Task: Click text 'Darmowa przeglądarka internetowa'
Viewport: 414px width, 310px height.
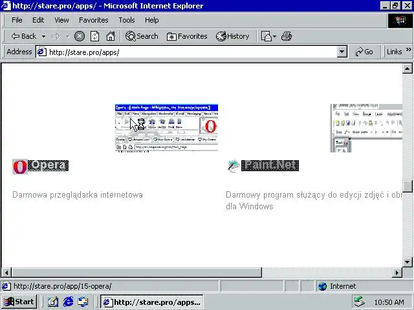Action: tap(78, 195)
